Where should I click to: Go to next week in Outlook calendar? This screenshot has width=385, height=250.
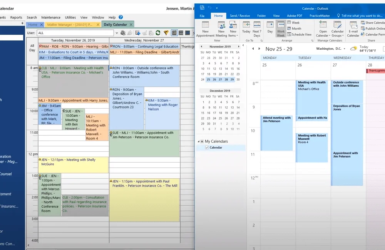coord(259,49)
